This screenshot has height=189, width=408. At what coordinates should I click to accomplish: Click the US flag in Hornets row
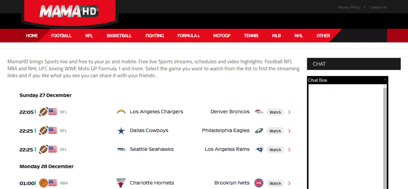[x=53, y=183]
